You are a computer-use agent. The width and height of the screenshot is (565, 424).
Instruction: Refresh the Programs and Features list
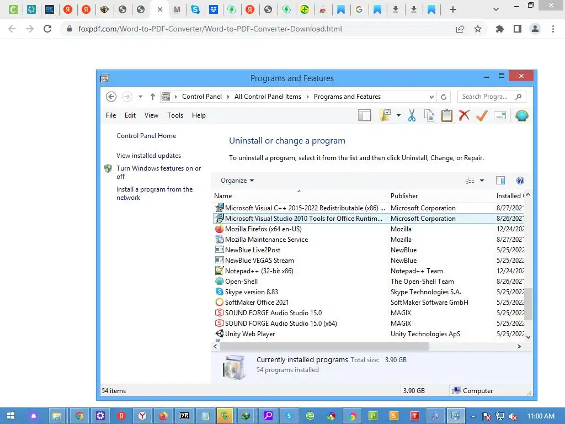pyautogui.click(x=444, y=97)
